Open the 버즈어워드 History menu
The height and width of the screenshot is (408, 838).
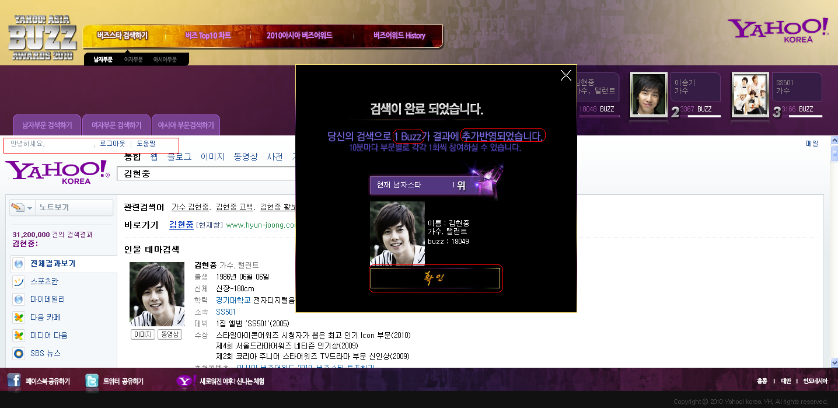pyautogui.click(x=399, y=36)
